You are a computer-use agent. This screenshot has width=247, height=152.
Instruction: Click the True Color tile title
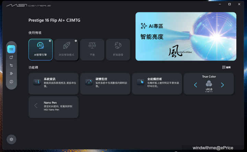(x=209, y=77)
